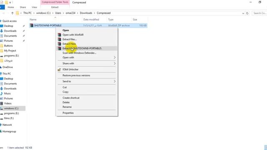267x150 pixels.
Task: Click the pin icon beside Desktop quick access
Action: [x=24, y=26]
